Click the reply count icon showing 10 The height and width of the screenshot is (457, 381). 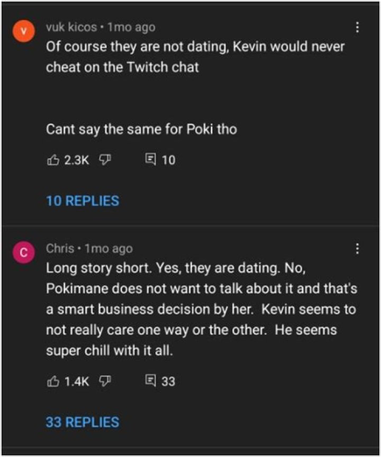click(x=150, y=158)
